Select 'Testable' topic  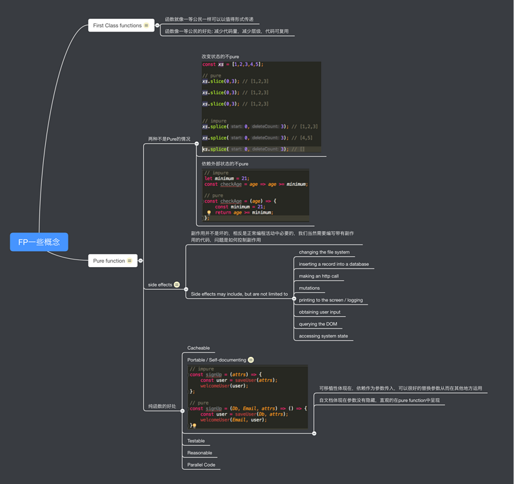[196, 441]
